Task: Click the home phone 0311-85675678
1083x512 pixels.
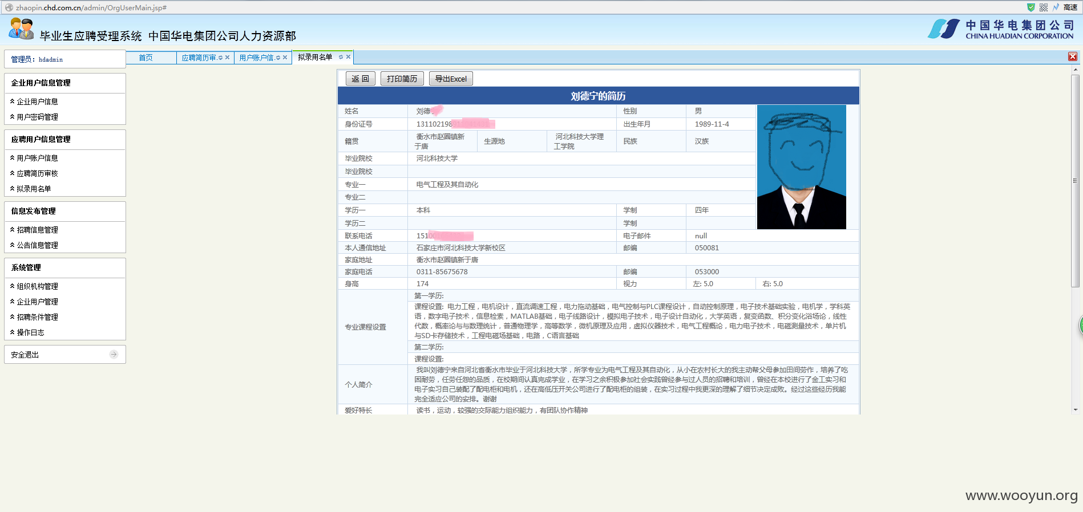Action: point(442,272)
